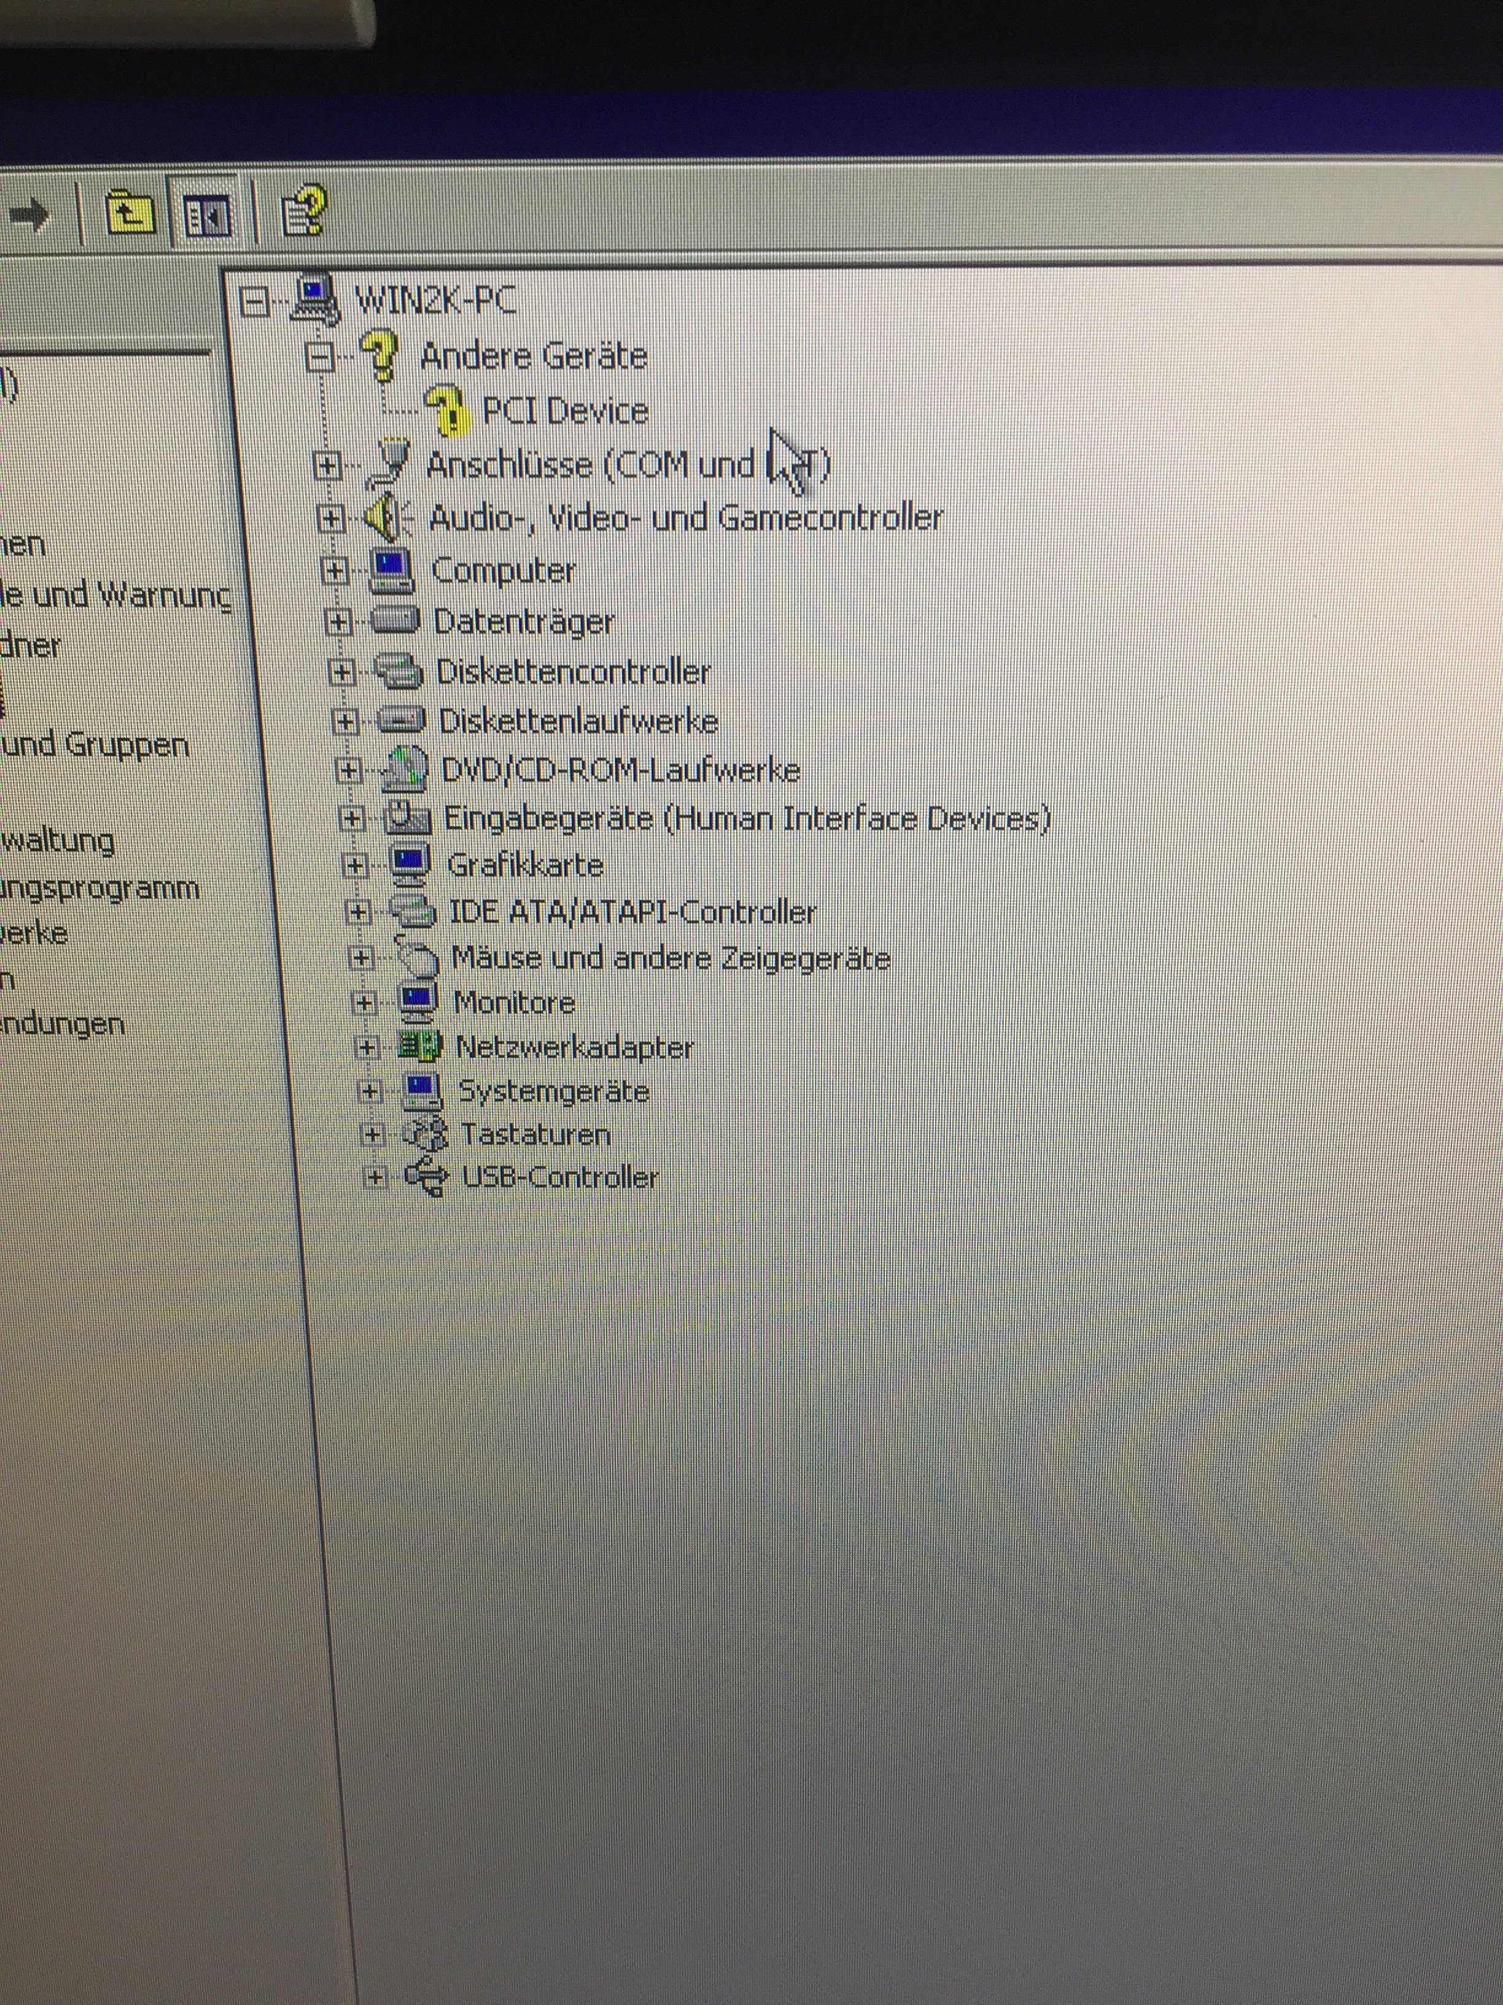Select the Tastaturen entry
Screen dimensions: 1503x2005
(x=535, y=1134)
